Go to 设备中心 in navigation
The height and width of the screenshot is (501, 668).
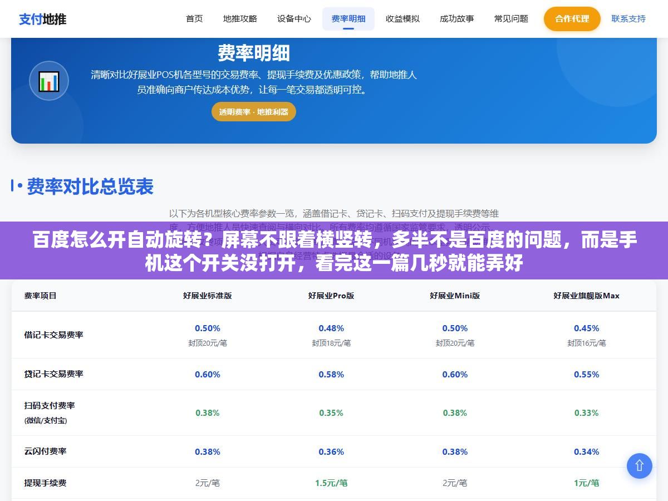pyautogui.click(x=294, y=19)
